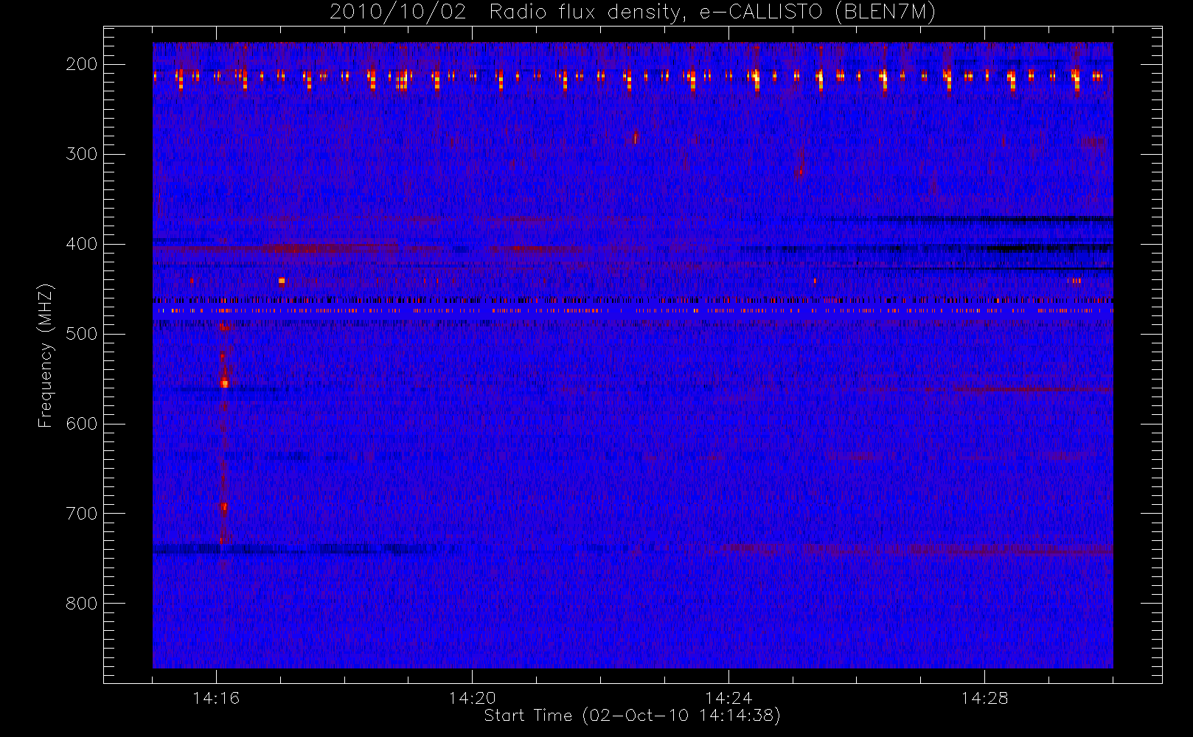Click the 14:16 time tick label
1193x737 pixels.
click(x=216, y=697)
